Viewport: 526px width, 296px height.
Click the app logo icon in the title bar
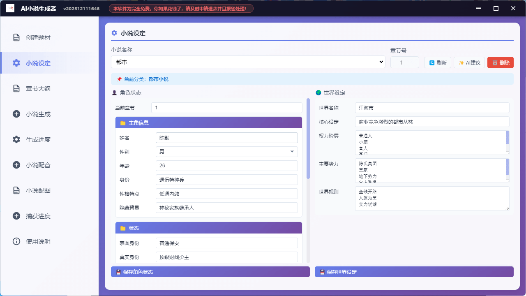tap(10, 8)
